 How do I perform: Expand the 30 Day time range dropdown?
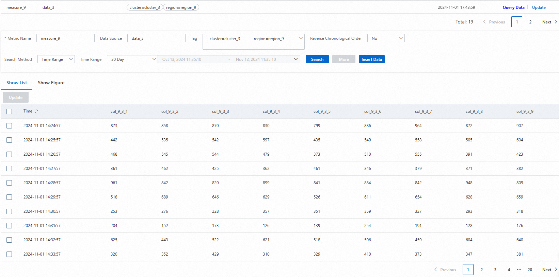[x=132, y=59]
